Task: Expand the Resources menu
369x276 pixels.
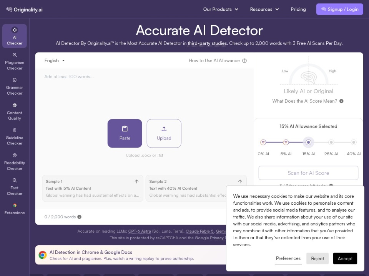Action: click(264, 9)
